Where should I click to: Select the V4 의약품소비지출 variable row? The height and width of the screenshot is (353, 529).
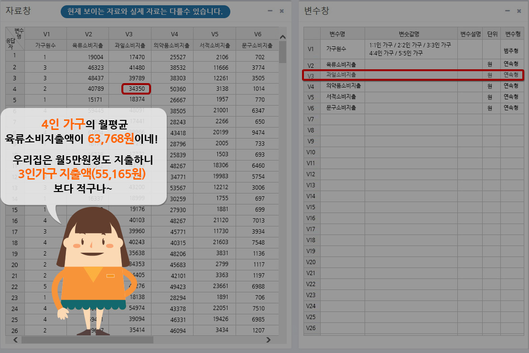click(x=414, y=86)
